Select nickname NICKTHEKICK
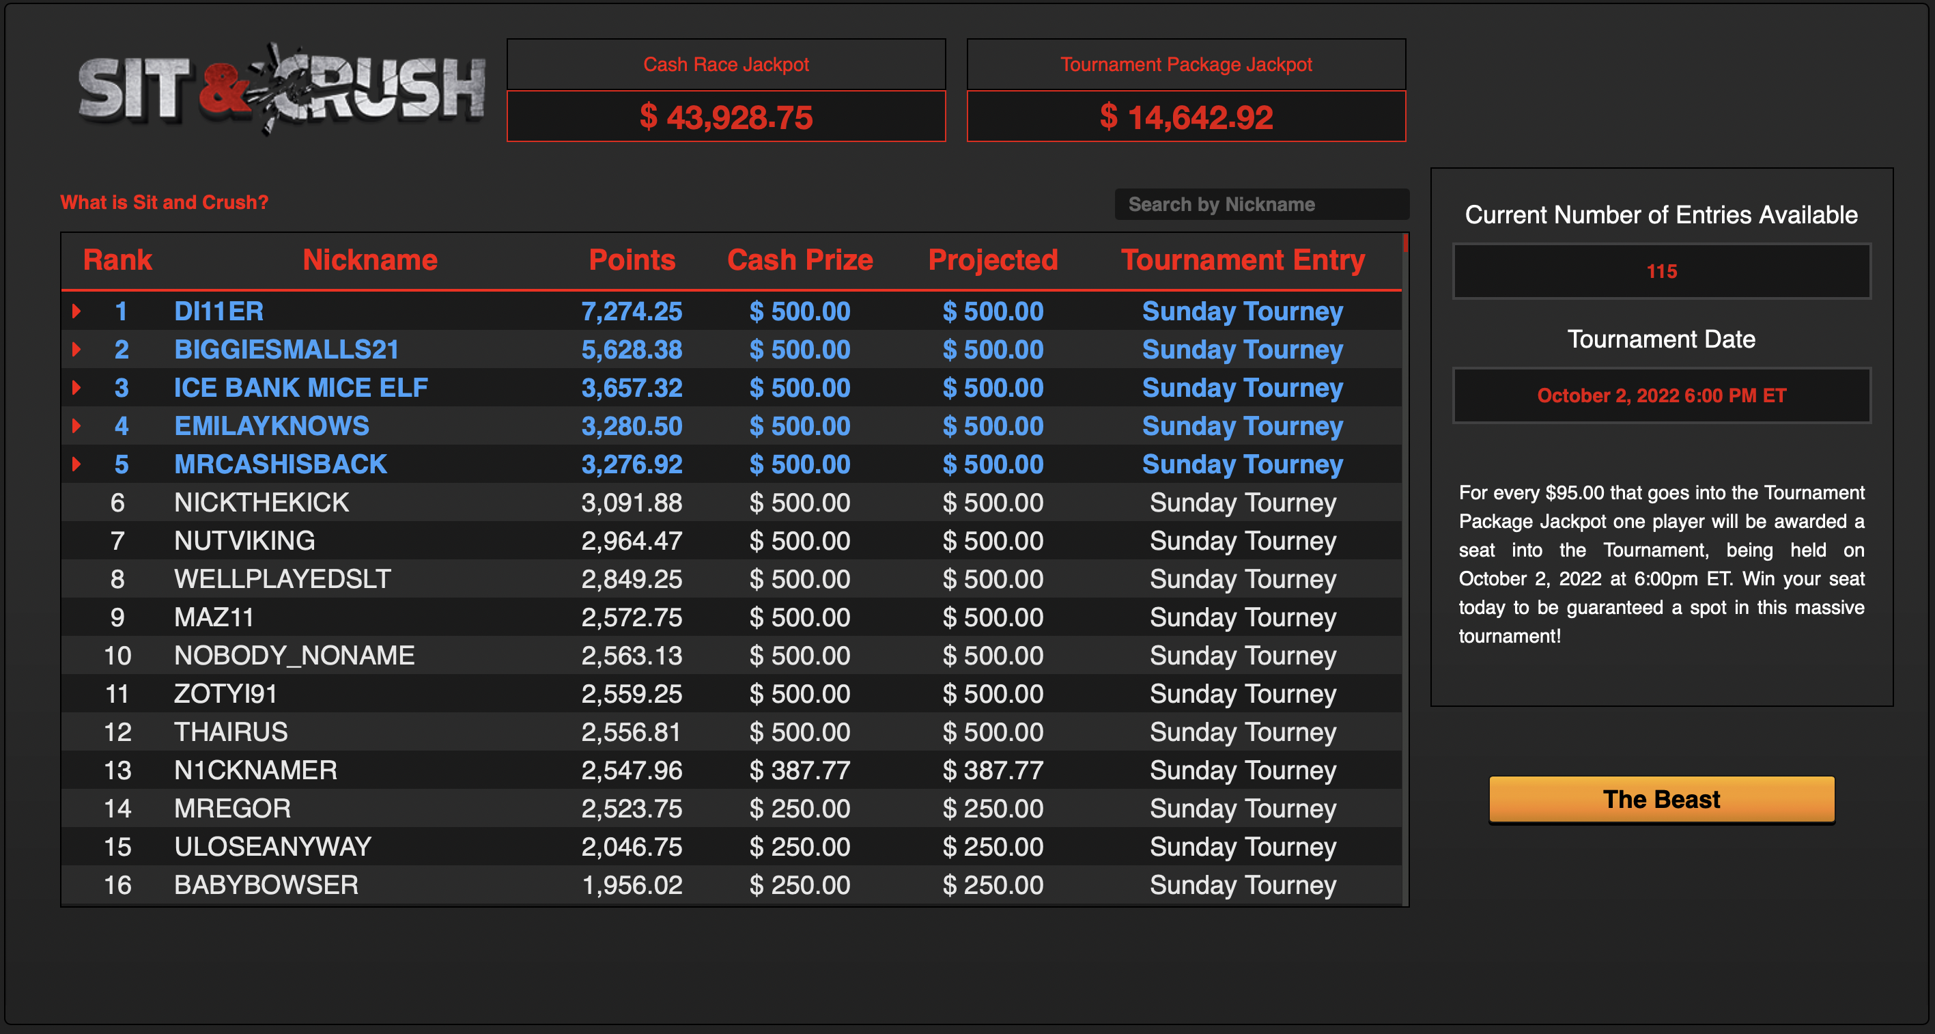The width and height of the screenshot is (1935, 1034). click(x=262, y=503)
